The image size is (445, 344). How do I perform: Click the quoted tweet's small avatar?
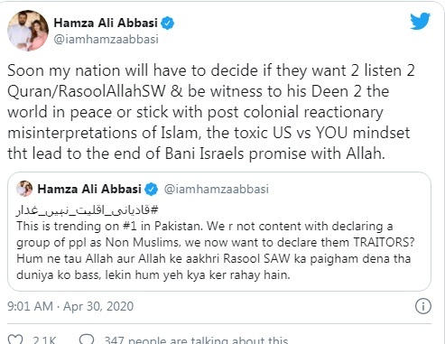24,189
